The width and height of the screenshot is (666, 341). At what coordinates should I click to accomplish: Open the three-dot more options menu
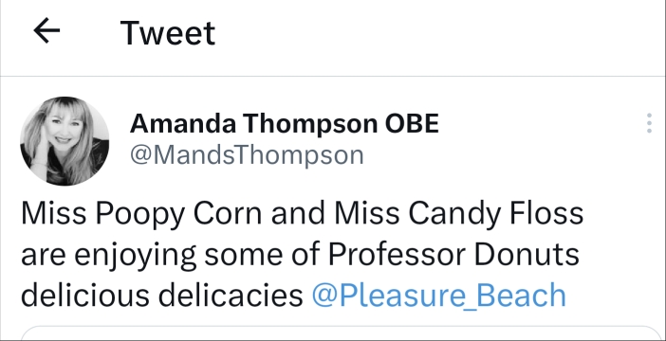pyautogui.click(x=649, y=123)
